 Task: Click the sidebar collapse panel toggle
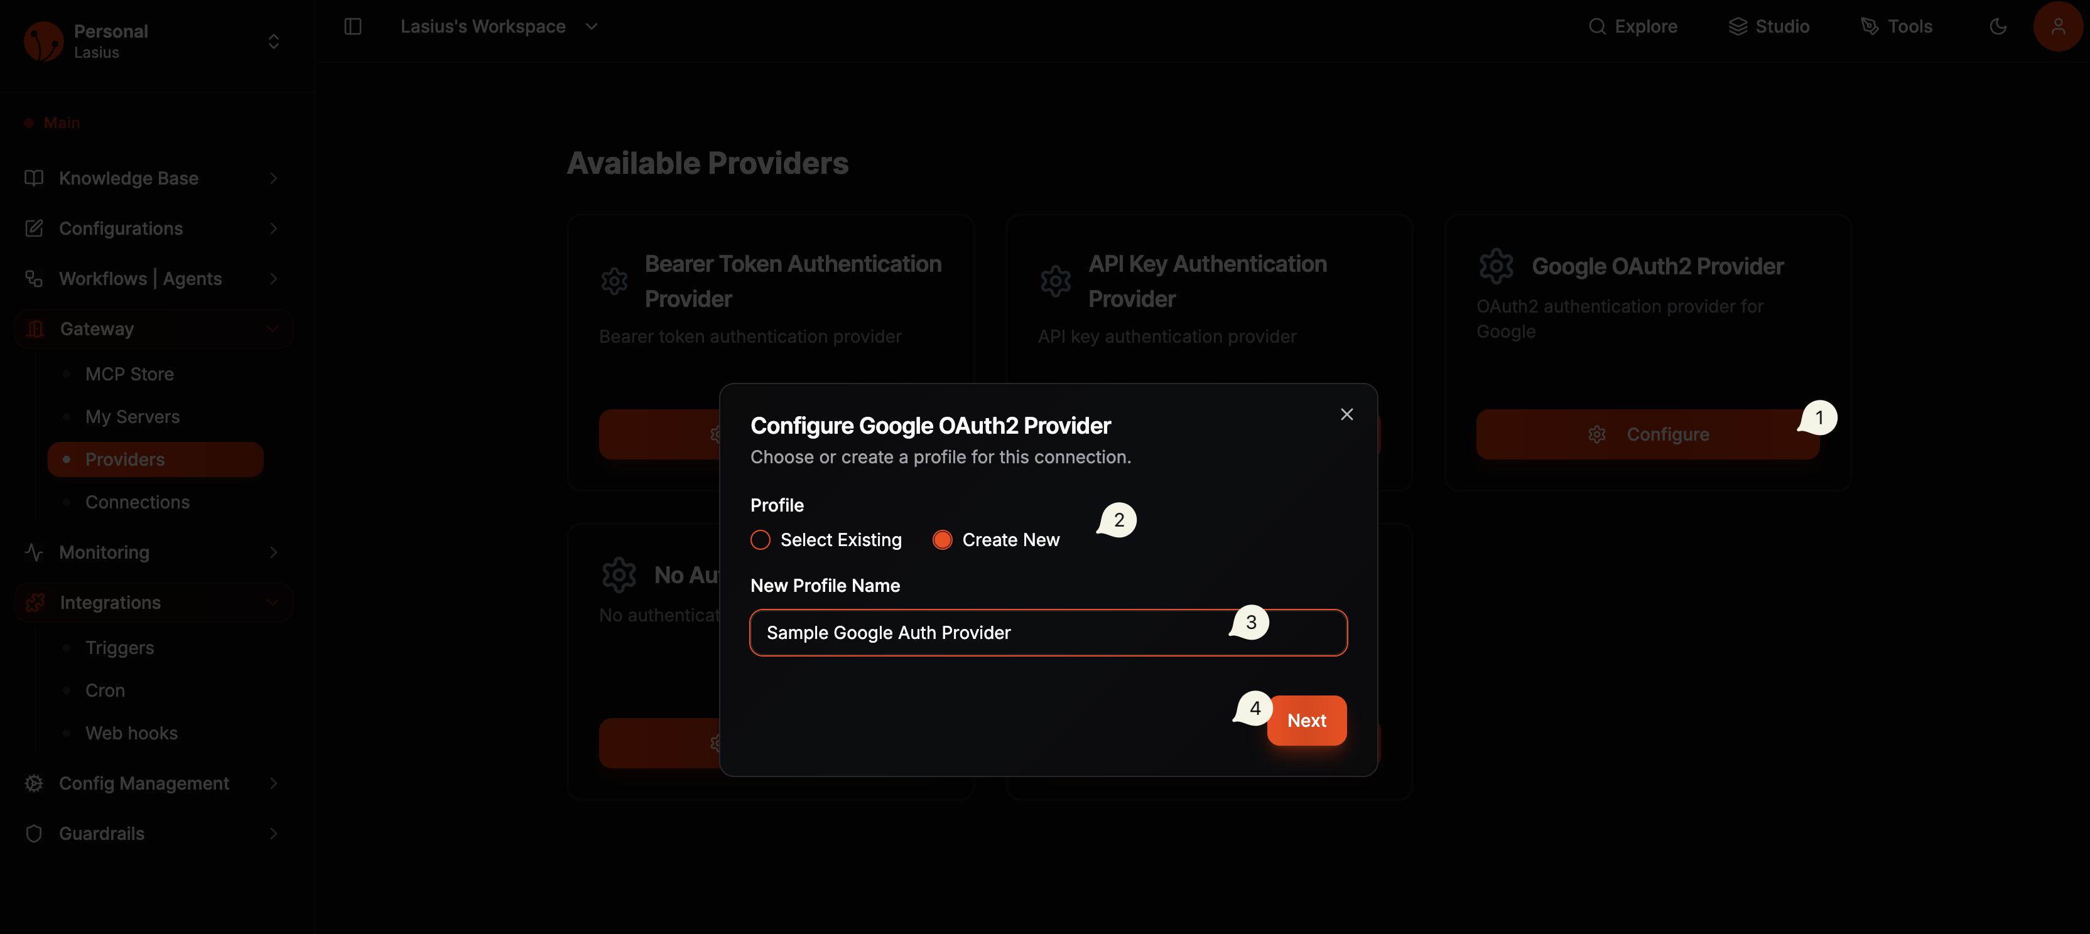tap(353, 26)
